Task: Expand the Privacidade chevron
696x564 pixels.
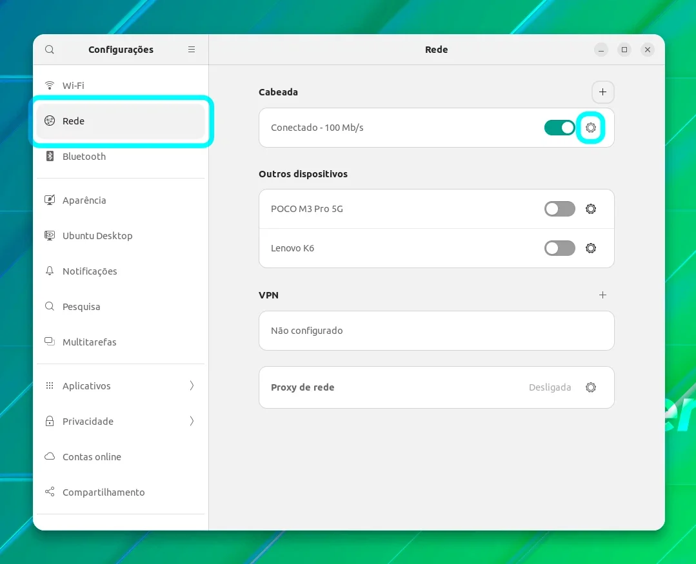Action: pyautogui.click(x=192, y=421)
